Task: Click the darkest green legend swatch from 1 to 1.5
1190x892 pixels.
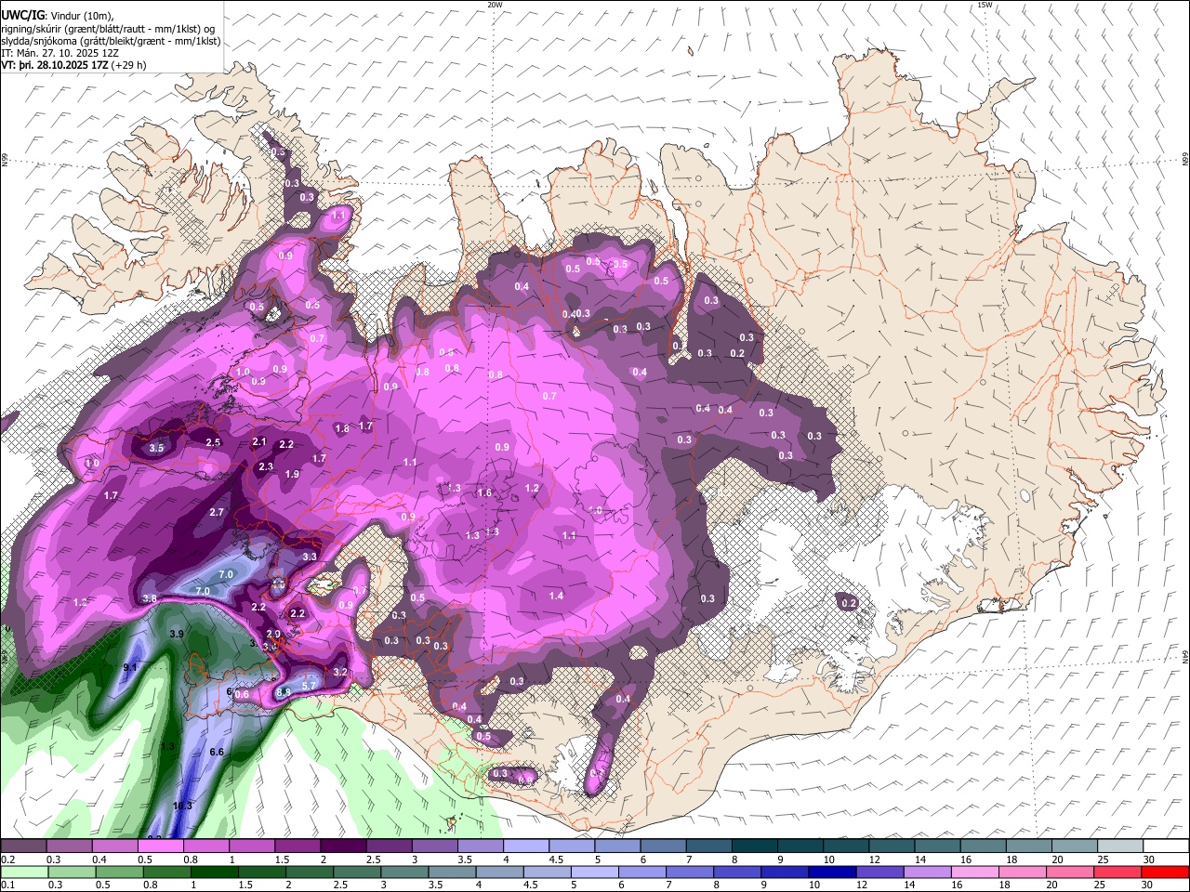Action: 215,872
